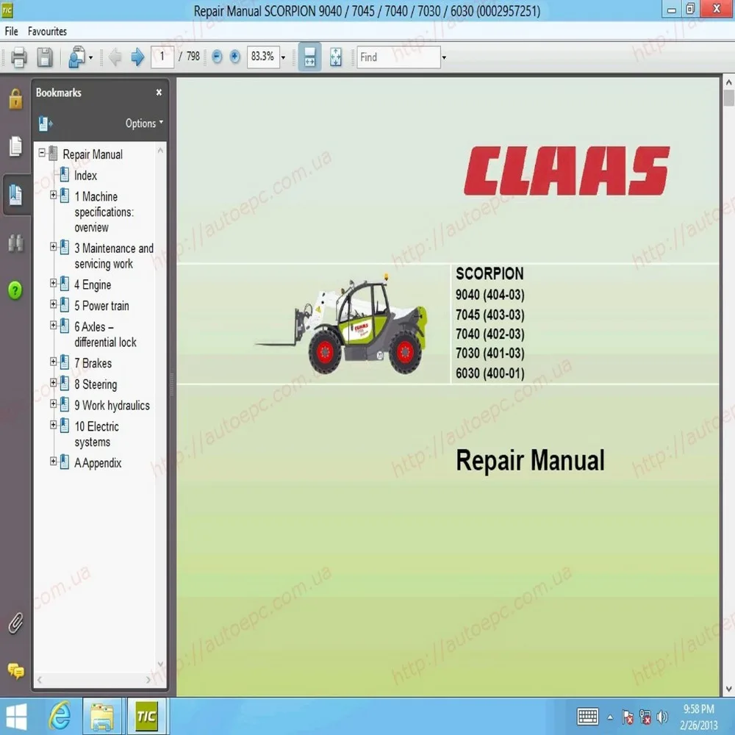The width and height of the screenshot is (735, 735).
Task: Expand the 4 Engine bookmark node
Action: click(54, 283)
